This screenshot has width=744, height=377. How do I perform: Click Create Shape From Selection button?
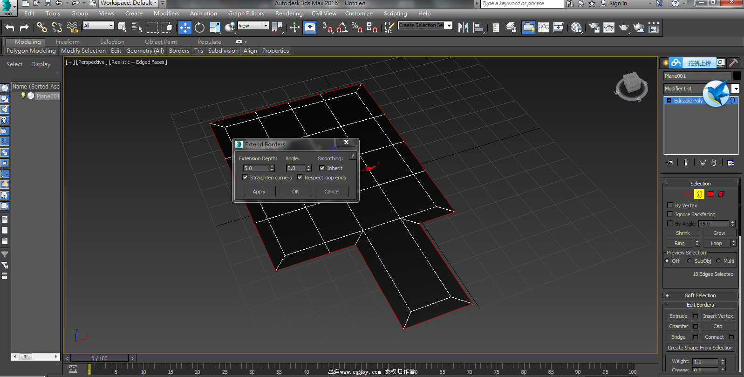pyautogui.click(x=700, y=348)
